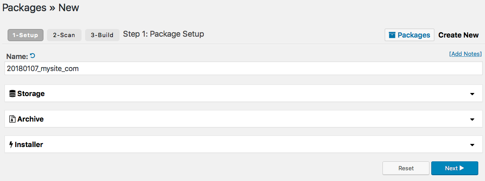Expand the Installer panel arrow
Screen dimensions: 485x181
point(472,144)
